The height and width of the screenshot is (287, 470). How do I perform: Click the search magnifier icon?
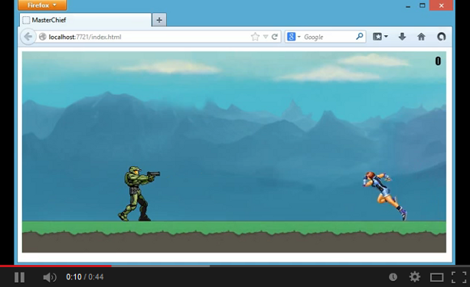[360, 37]
